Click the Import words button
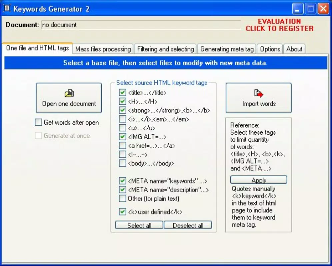Screen dimensions: 332x266 tap(259, 98)
